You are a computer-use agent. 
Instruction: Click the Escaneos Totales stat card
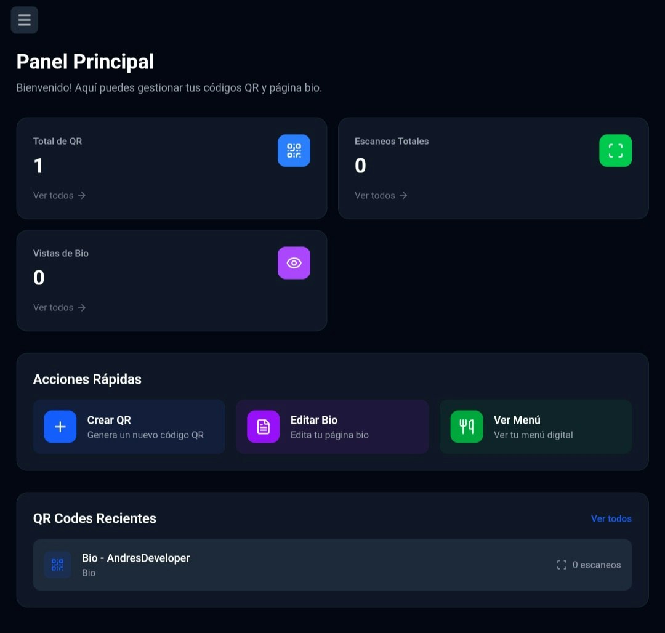pyautogui.click(x=493, y=167)
